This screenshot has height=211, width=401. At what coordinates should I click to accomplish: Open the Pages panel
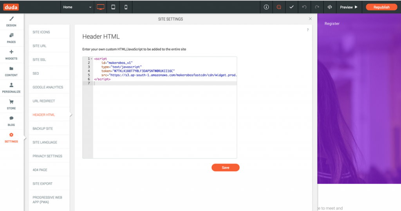[x=11, y=38]
